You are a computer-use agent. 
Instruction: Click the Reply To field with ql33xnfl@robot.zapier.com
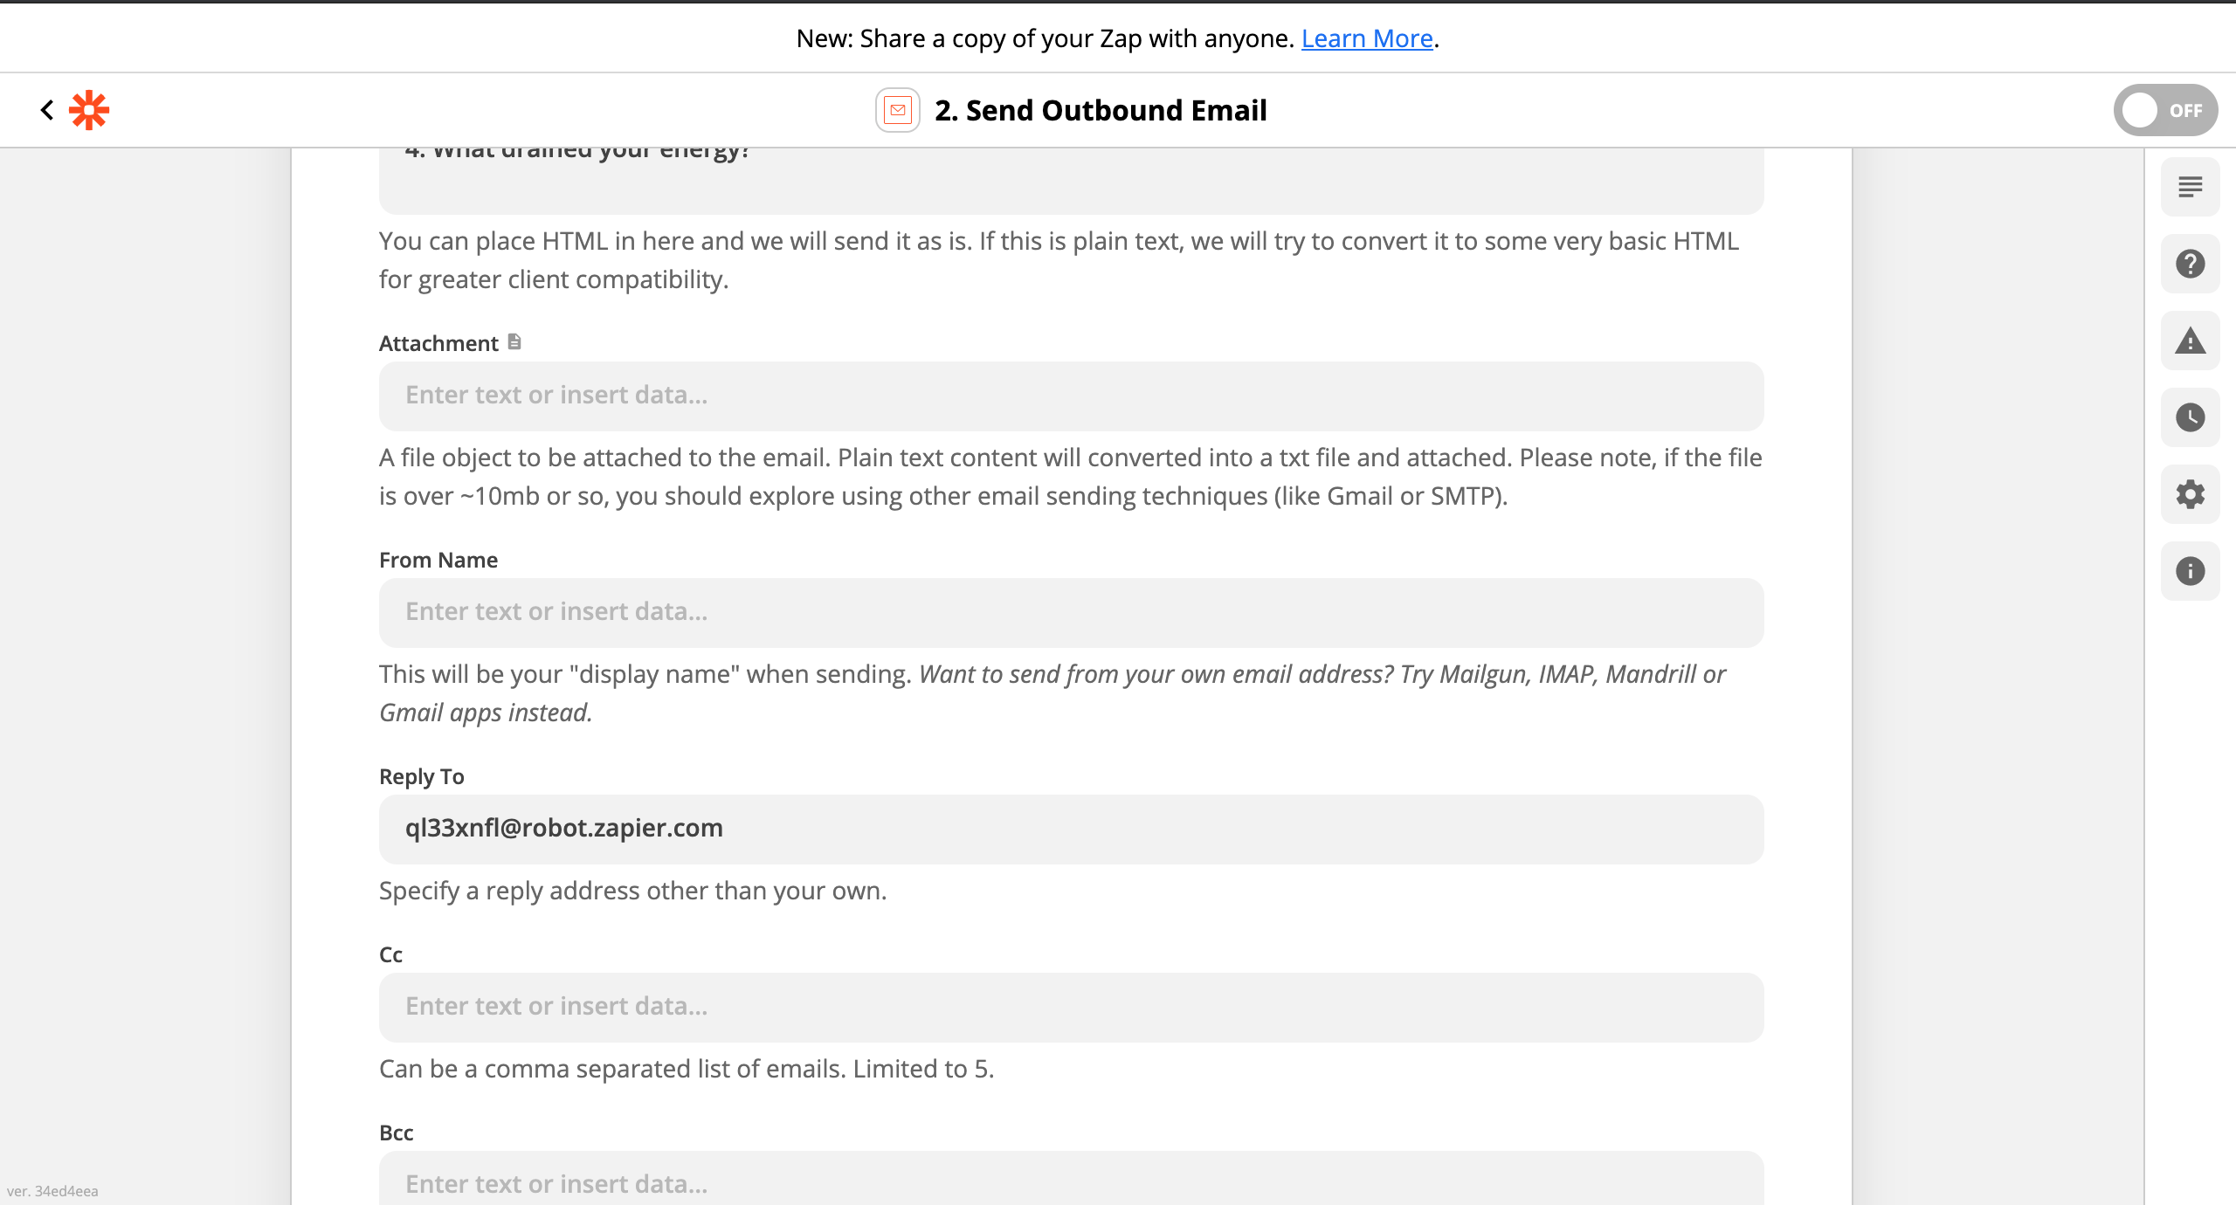(x=1071, y=829)
